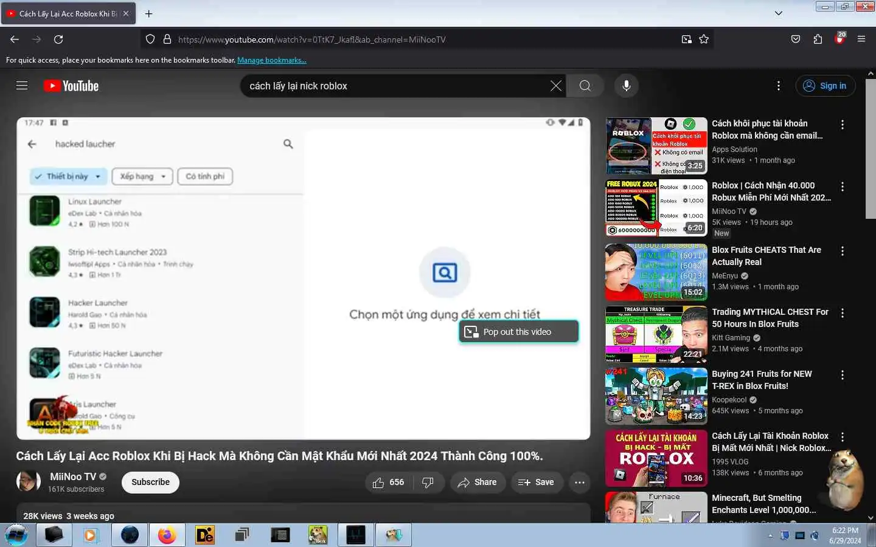This screenshot has height=547, width=876.
Task: Show site security lock information
Action: click(x=167, y=39)
